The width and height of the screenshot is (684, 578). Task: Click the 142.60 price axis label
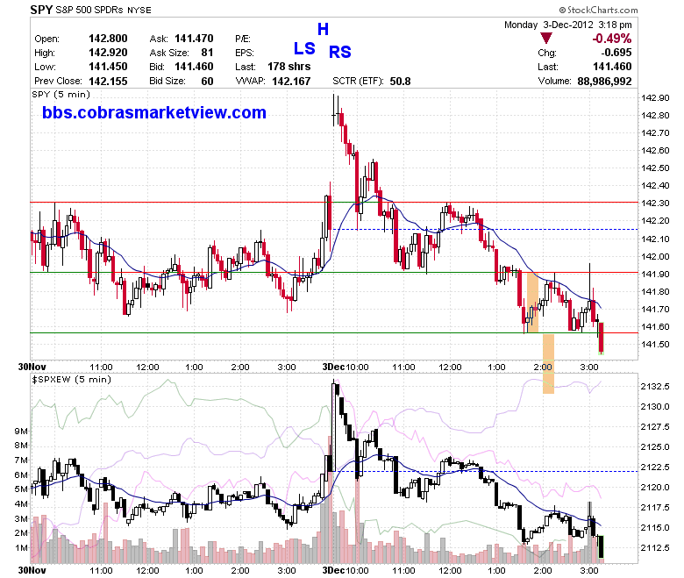[655, 151]
